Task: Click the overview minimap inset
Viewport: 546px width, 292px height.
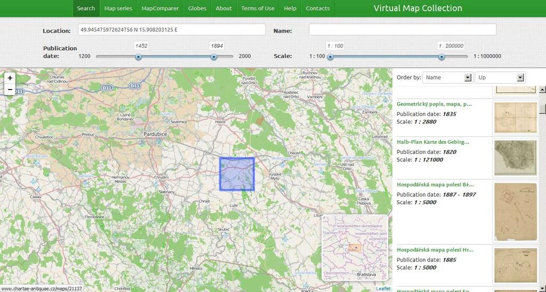Action: (355, 247)
